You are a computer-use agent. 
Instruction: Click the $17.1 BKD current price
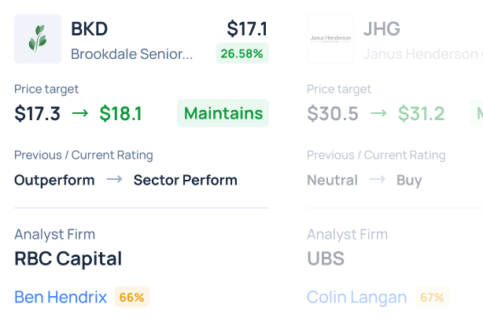pyautogui.click(x=247, y=29)
